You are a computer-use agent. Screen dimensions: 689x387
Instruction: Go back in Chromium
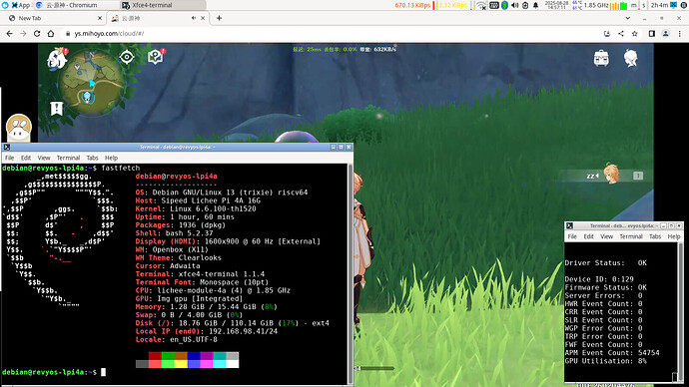9,33
